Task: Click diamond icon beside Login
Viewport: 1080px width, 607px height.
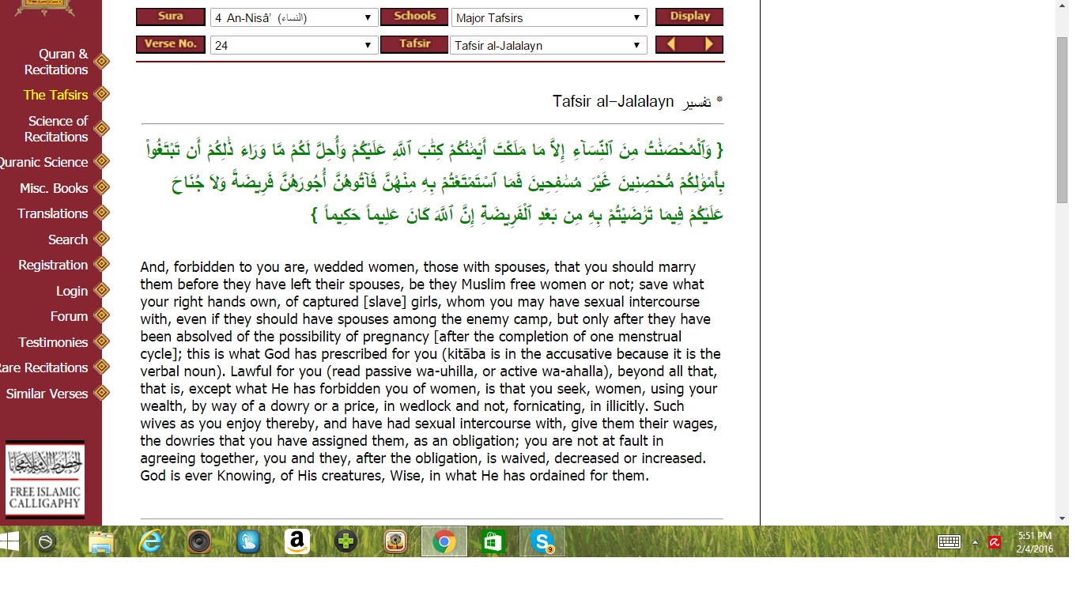Action: click(x=101, y=290)
